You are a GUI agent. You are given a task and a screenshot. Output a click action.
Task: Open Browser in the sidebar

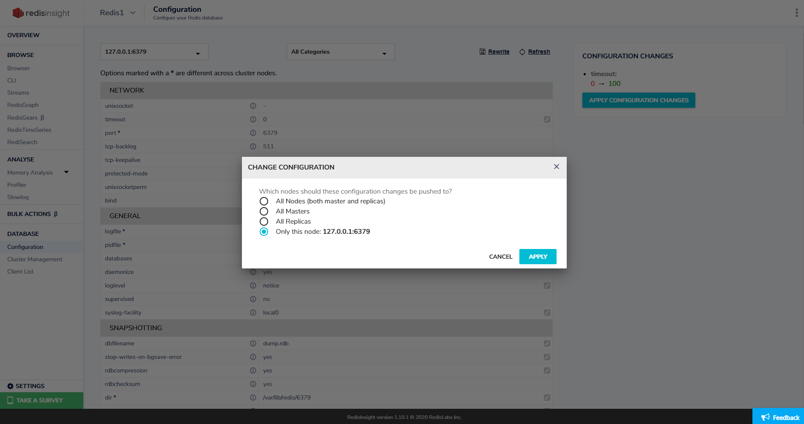[x=18, y=68]
